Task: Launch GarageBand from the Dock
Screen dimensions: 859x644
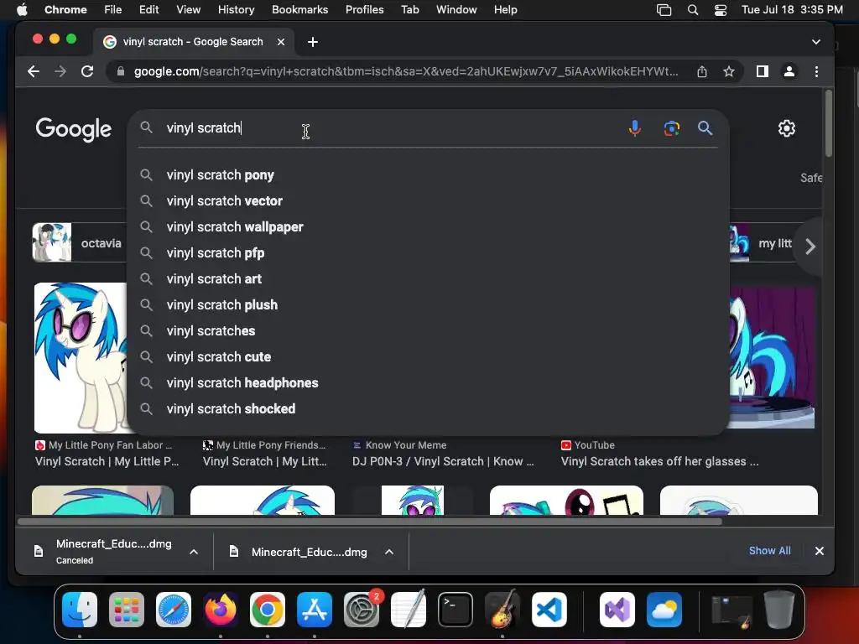Action: (502, 609)
